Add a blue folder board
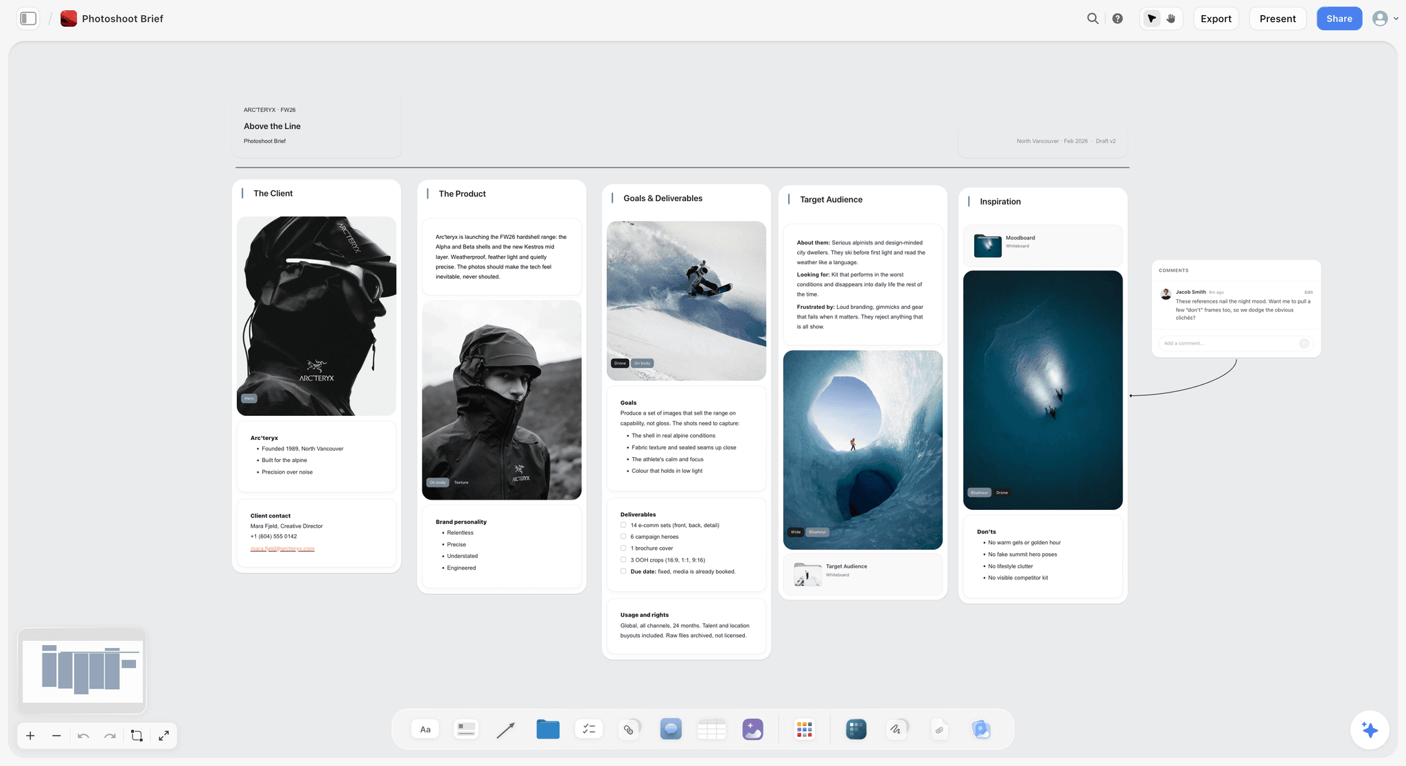The image size is (1406, 766). pyautogui.click(x=548, y=729)
